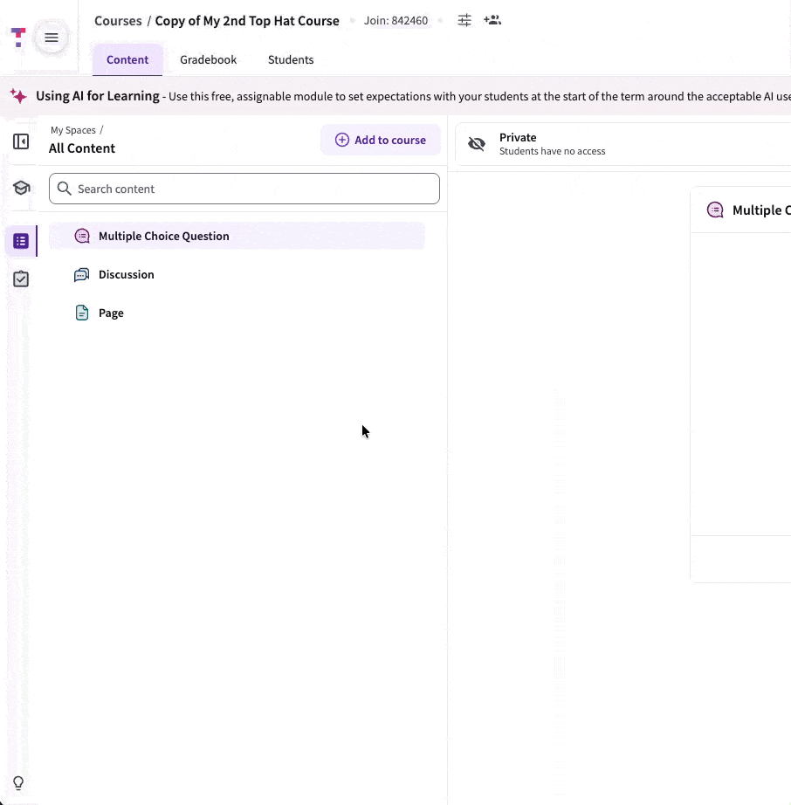This screenshot has height=805, width=791.
Task: Switch to the Students tab
Action: click(291, 59)
